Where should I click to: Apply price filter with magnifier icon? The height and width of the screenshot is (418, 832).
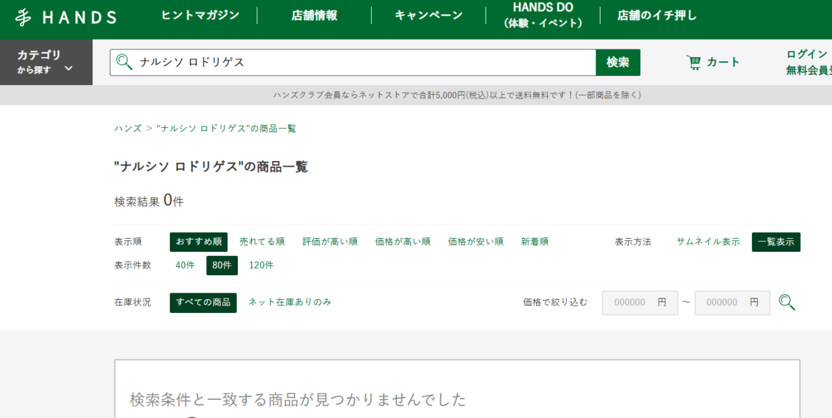point(787,303)
